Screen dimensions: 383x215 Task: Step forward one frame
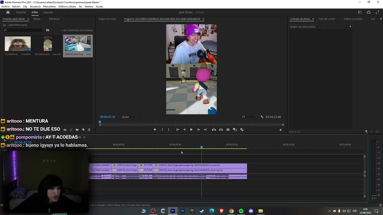[198, 130]
